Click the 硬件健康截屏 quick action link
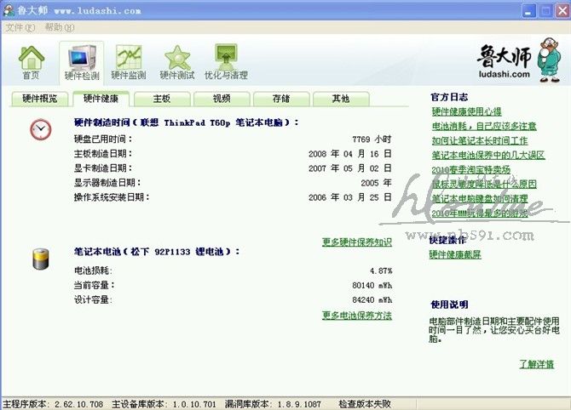Screen dimensions: 571x410 pos(455,254)
